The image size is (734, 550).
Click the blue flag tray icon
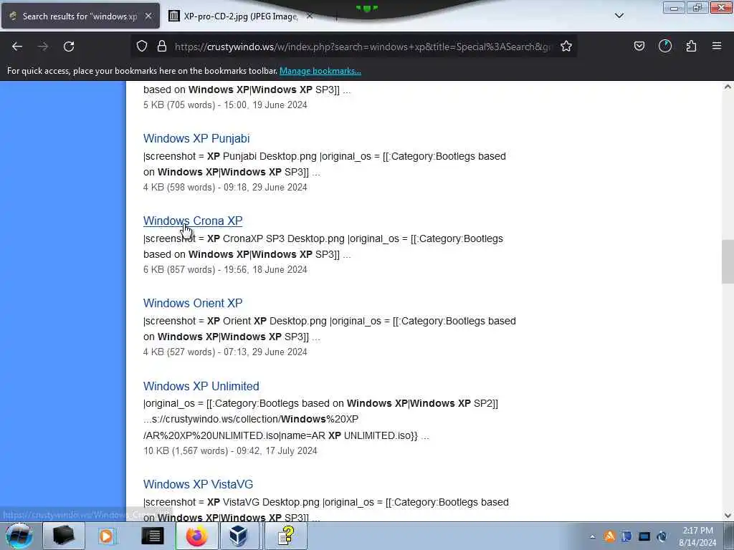click(626, 536)
